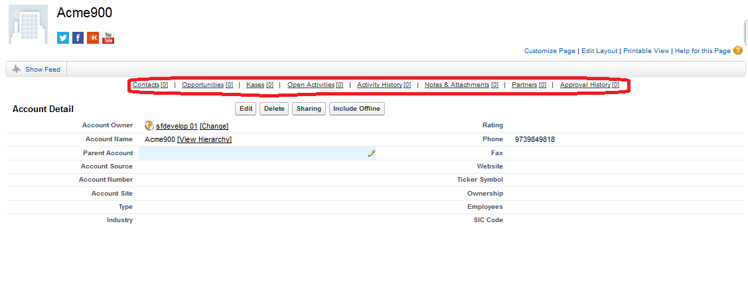
Task: Click the Account Source label
Action: click(107, 166)
